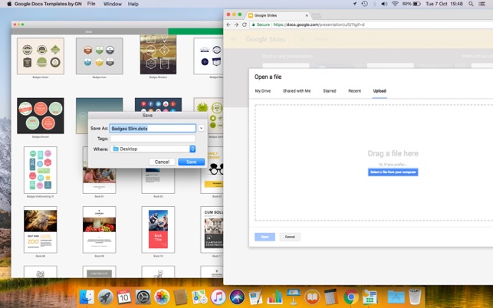Open Siri from the dock

(x=237, y=297)
